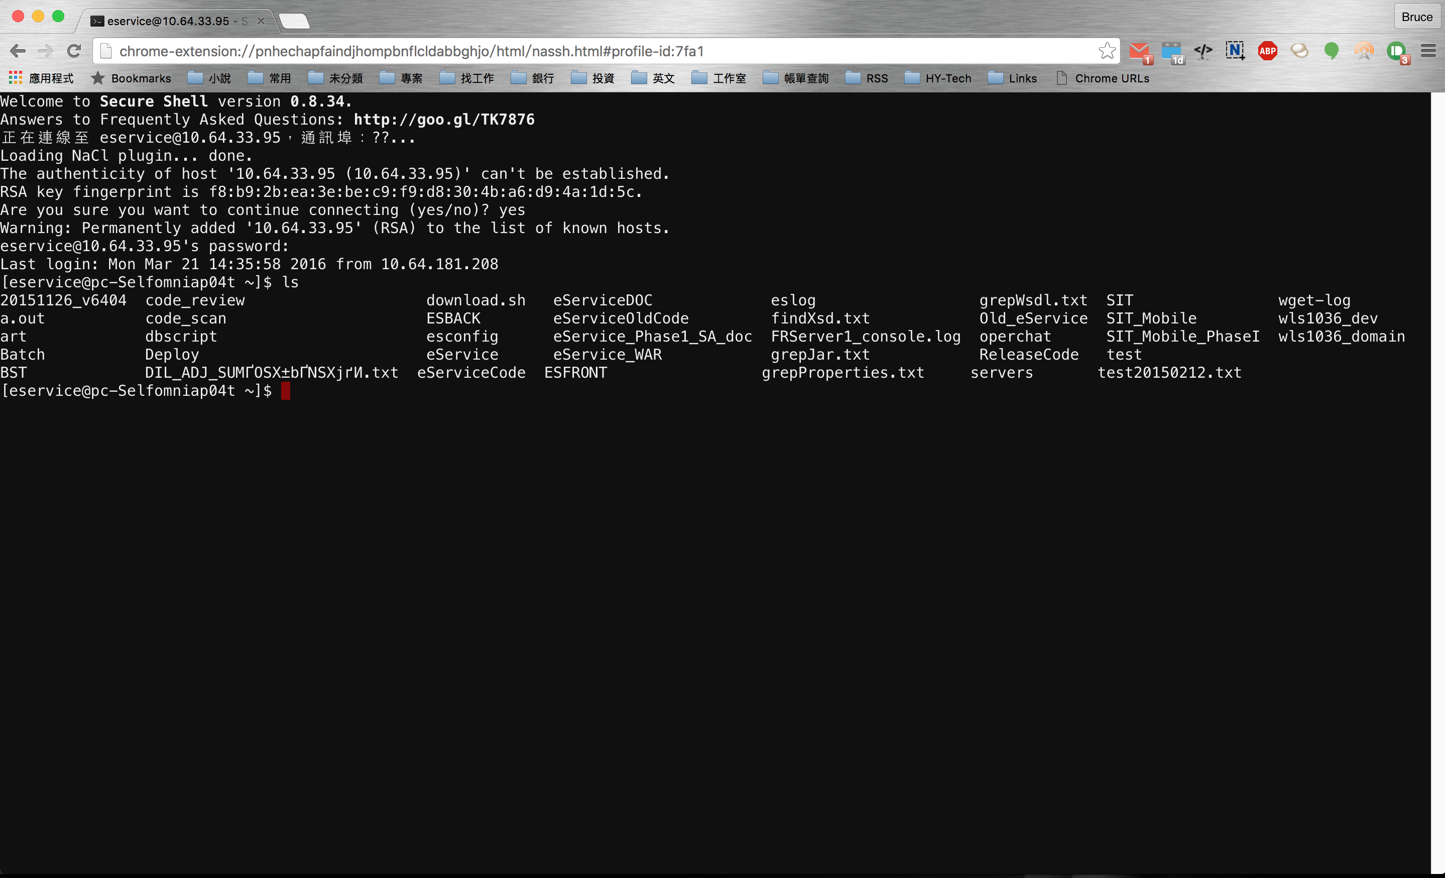Click the dbscript directory name

(x=181, y=337)
